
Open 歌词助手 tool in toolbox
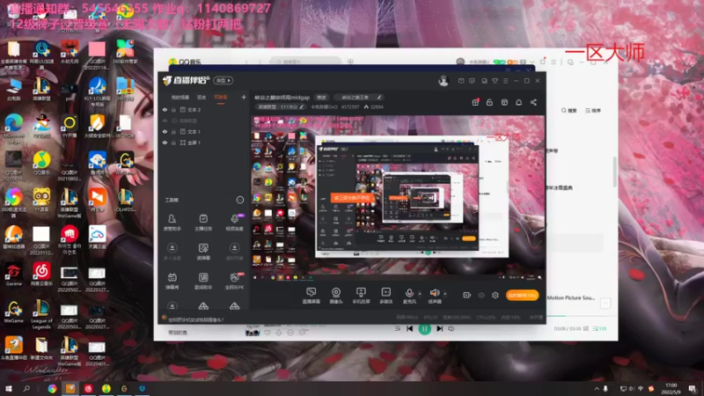point(203,281)
